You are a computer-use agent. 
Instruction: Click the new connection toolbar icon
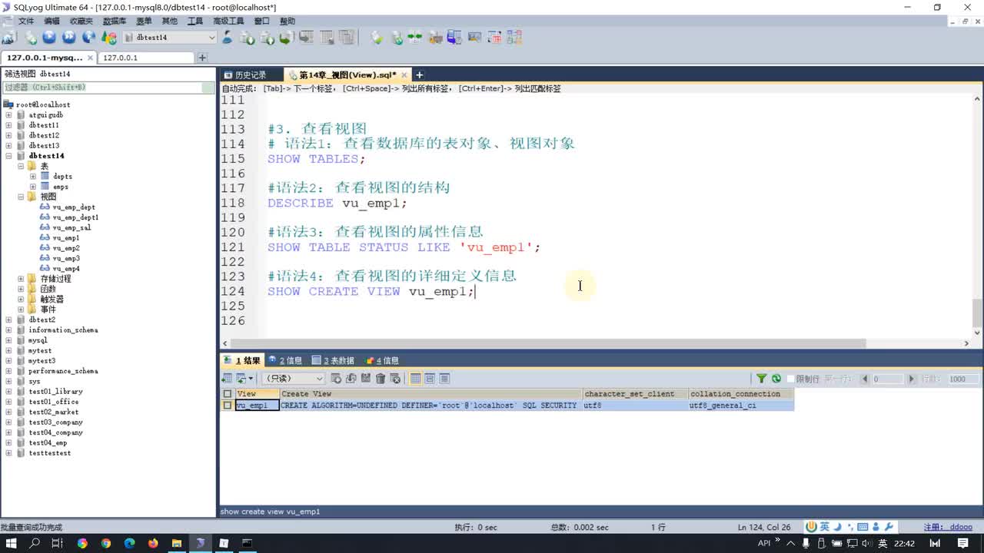tap(9, 37)
